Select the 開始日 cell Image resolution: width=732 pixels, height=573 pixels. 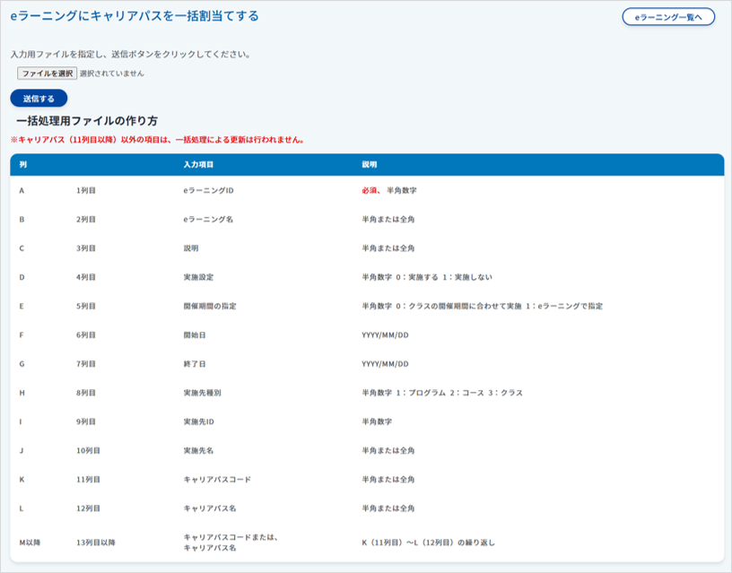[x=194, y=334]
